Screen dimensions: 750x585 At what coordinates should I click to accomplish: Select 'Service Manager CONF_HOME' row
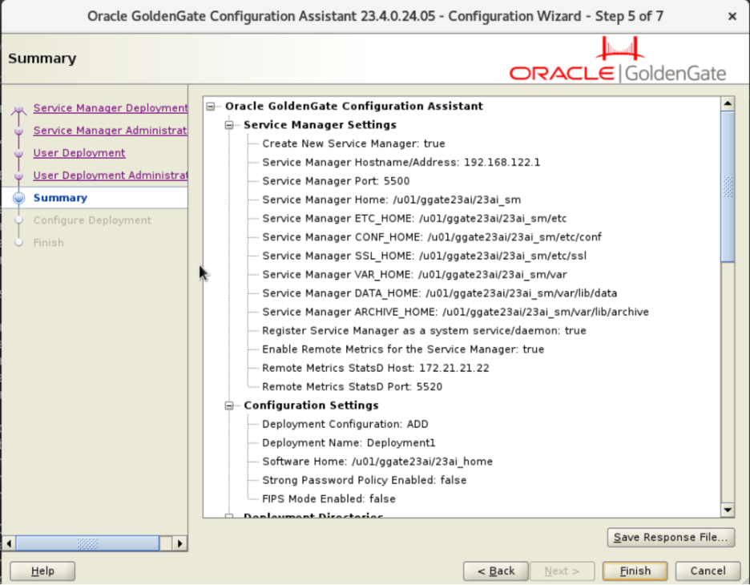tap(432, 236)
